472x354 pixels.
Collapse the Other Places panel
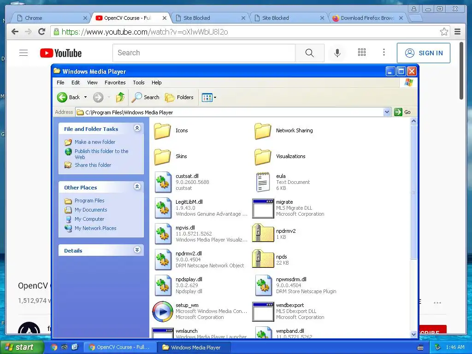point(137,187)
